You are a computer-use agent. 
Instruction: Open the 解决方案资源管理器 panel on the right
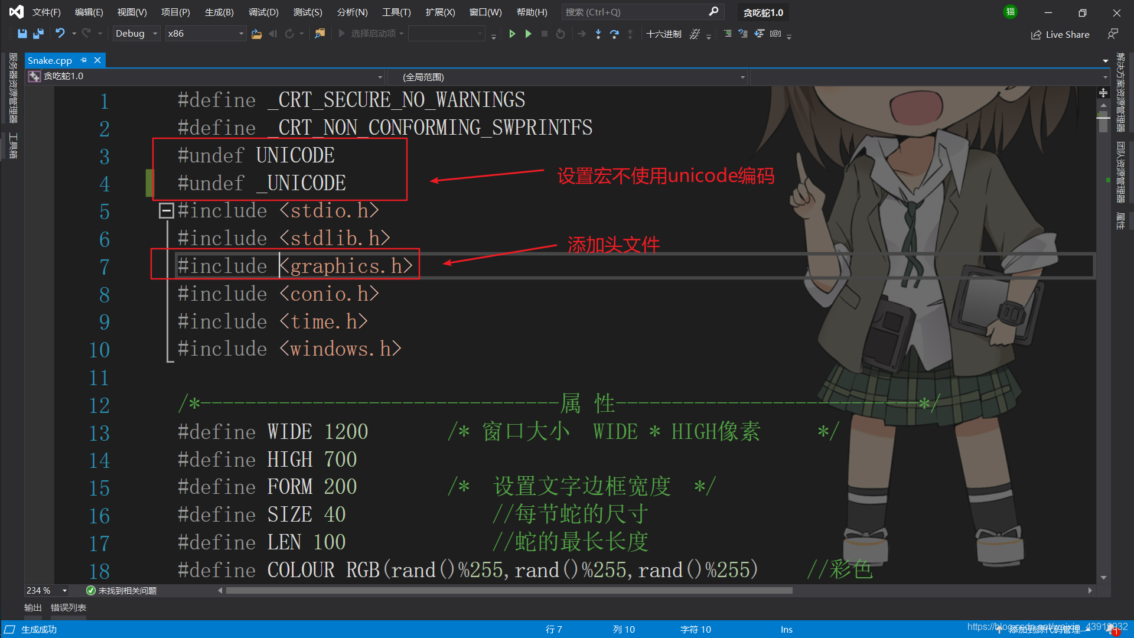coord(1120,92)
